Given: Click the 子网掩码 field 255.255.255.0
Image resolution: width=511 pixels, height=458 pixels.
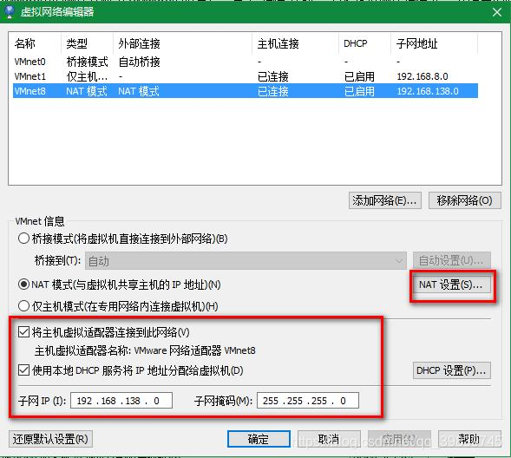Looking at the screenshot, I should pos(308,401).
